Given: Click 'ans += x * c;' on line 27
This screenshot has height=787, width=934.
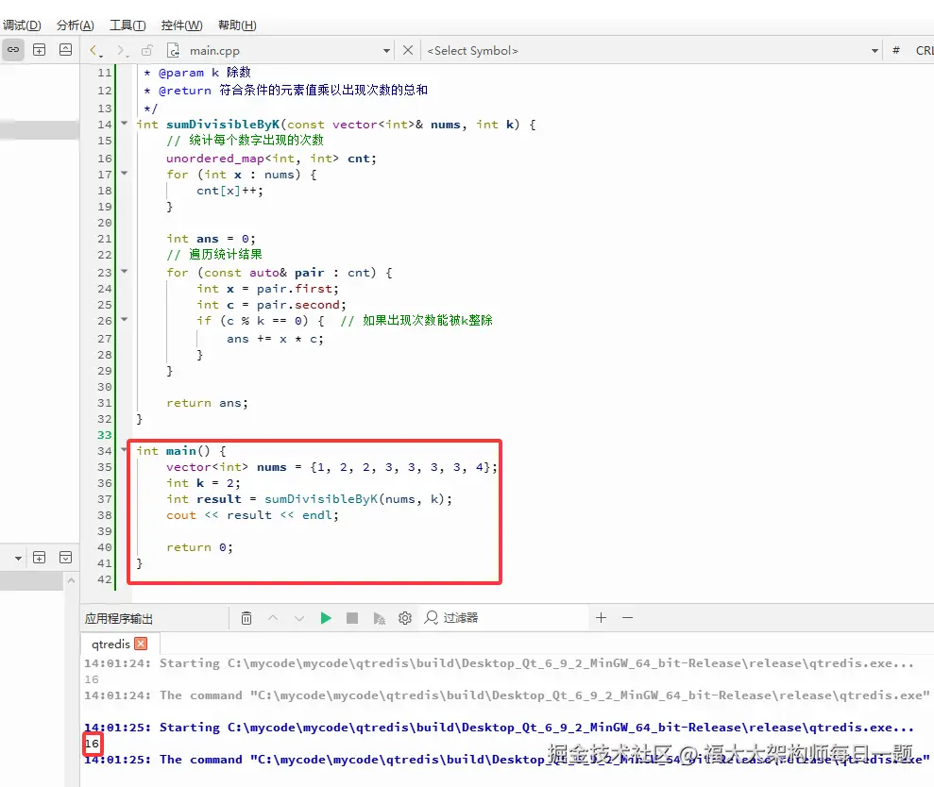Looking at the screenshot, I should tap(275, 339).
